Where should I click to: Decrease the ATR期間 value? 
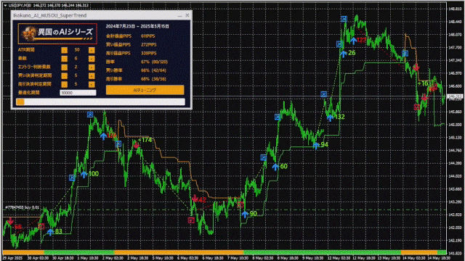pyautogui.click(x=65, y=50)
